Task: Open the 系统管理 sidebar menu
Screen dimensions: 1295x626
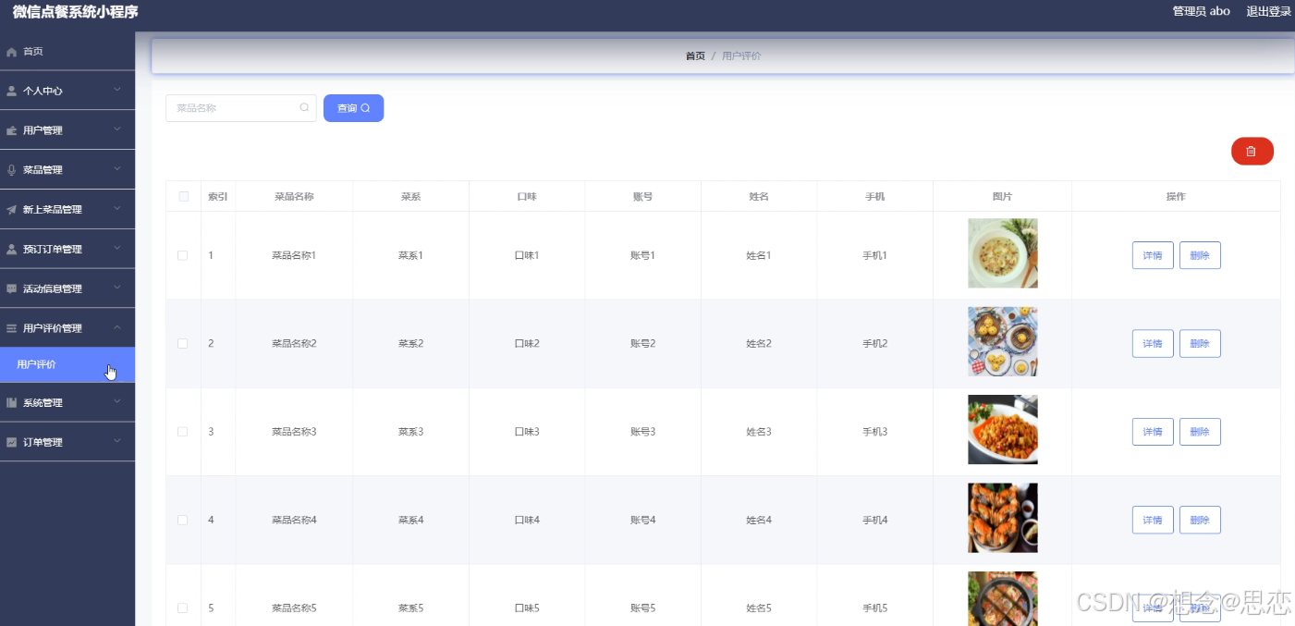Action: [67, 403]
